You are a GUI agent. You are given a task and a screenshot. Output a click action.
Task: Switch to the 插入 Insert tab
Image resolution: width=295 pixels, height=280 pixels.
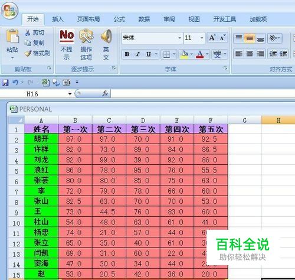(x=58, y=19)
